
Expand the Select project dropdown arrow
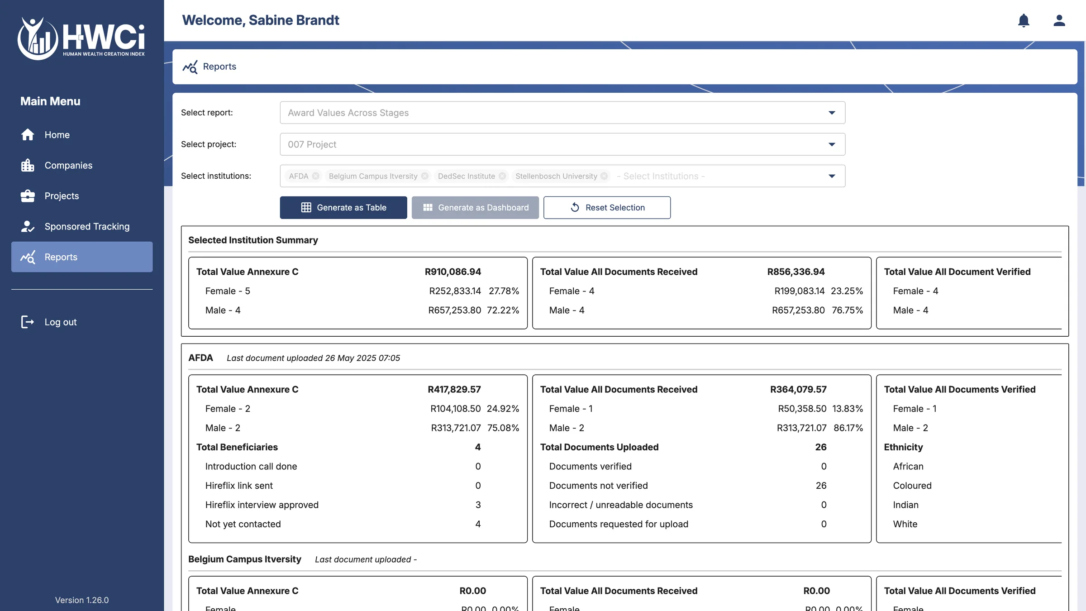(832, 144)
